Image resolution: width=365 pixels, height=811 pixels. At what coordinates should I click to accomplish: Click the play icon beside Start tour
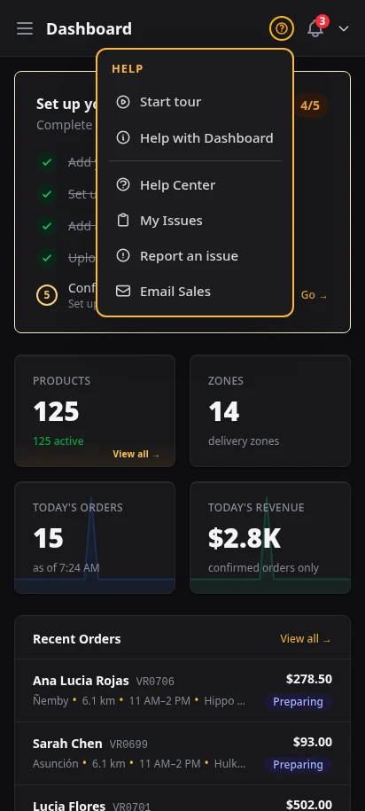[x=123, y=102]
